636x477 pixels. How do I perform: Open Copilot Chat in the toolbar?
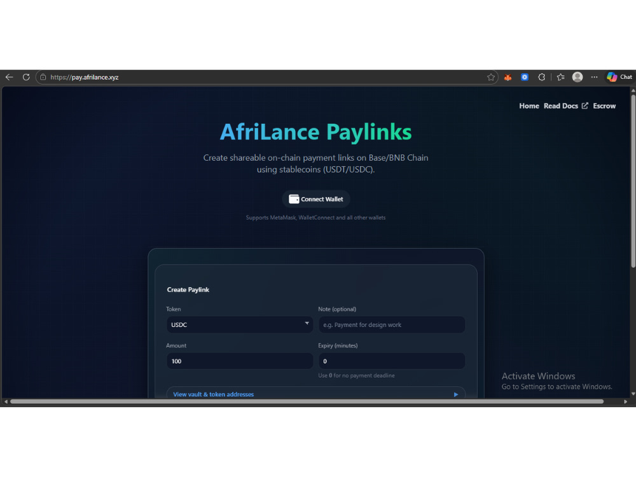[x=619, y=77]
